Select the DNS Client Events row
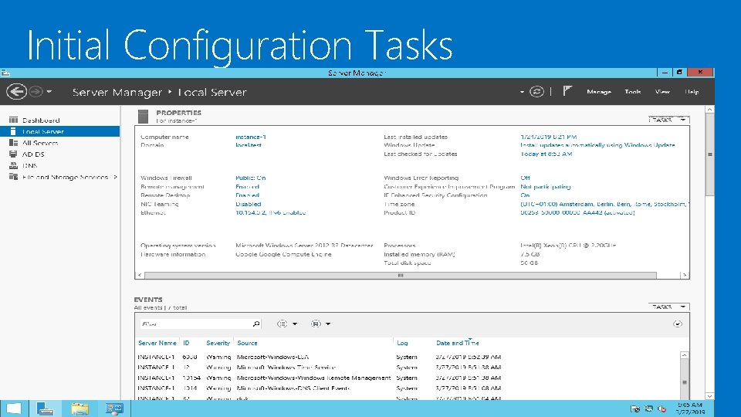The image size is (741, 417). (408, 388)
